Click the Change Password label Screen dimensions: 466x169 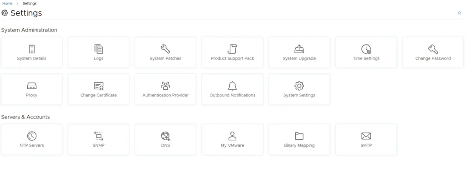click(433, 59)
